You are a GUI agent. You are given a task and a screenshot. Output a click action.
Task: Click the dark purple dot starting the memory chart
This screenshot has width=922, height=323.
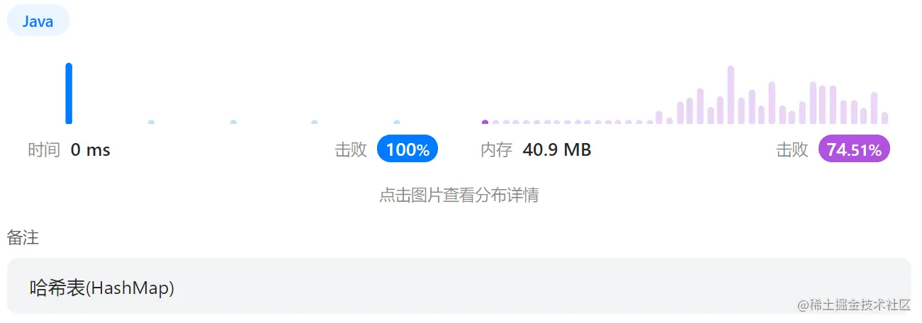[485, 123]
